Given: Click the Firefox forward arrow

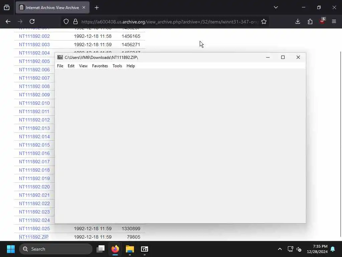Looking at the screenshot, I should (x=20, y=21).
